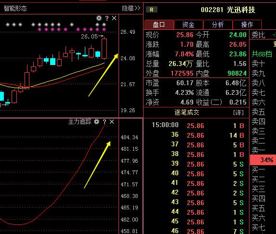This screenshot has height=234, width=276.
Task: Click 换手 value 4.23%
Action: tap(184, 92)
